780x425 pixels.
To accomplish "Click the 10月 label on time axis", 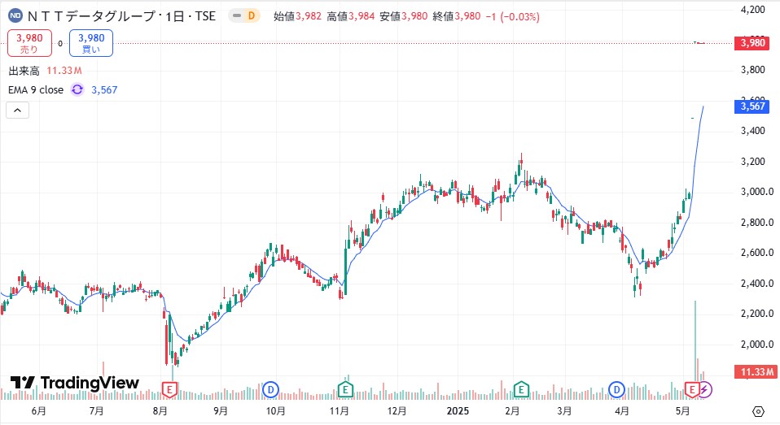I will (275, 411).
